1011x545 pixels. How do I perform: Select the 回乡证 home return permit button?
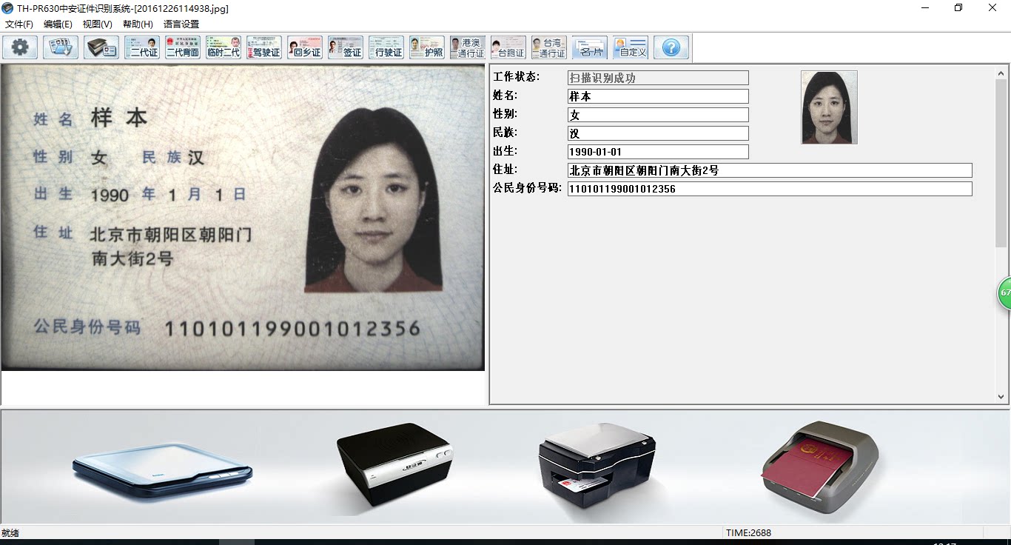point(305,47)
